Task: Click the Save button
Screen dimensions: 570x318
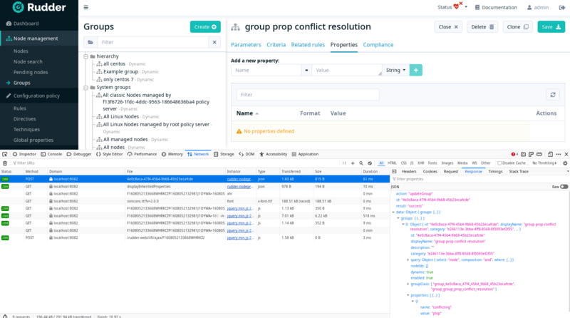Action: tap(551, 27)
